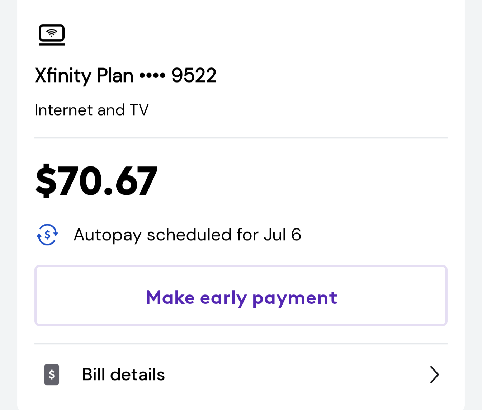Click the Jul 6 autopay date
This screenshot has width=482, height=410.
click(x=283, y=235)
